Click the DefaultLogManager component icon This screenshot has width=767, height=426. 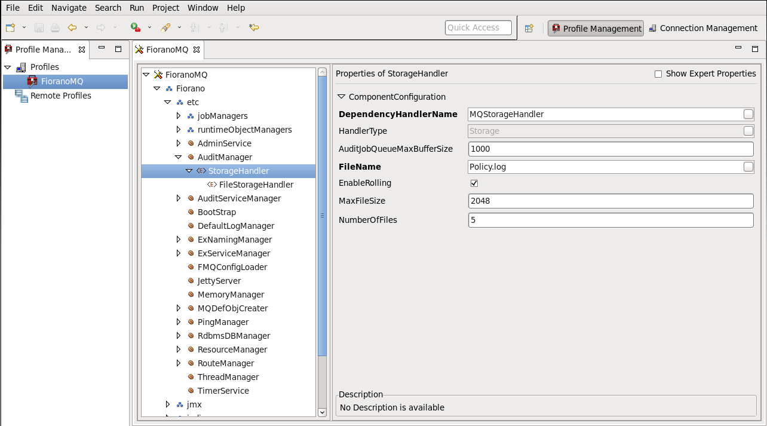pyautogui.click(x=191, y=226)
